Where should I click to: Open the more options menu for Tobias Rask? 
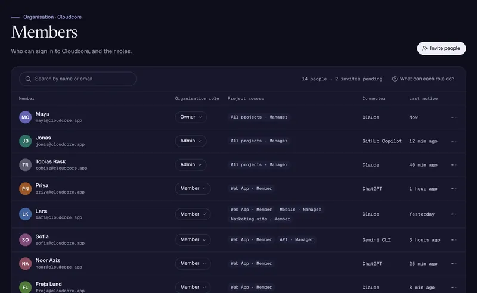pos(454,165)
